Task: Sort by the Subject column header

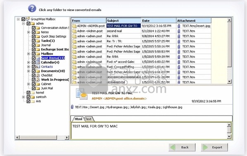Action: 123,21
